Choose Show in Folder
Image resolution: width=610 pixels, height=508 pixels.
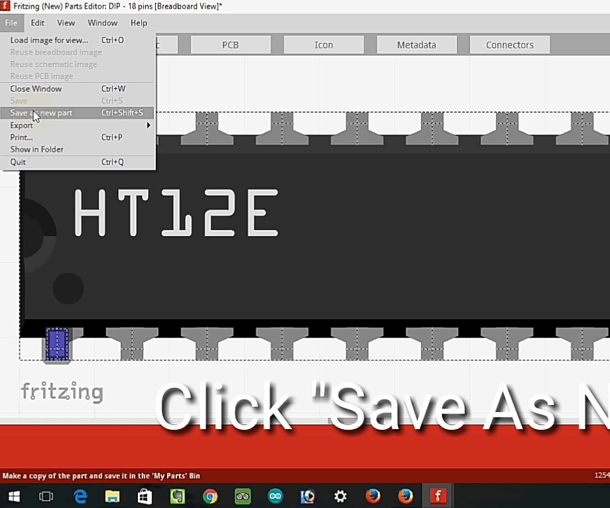[x=78, y=149]
